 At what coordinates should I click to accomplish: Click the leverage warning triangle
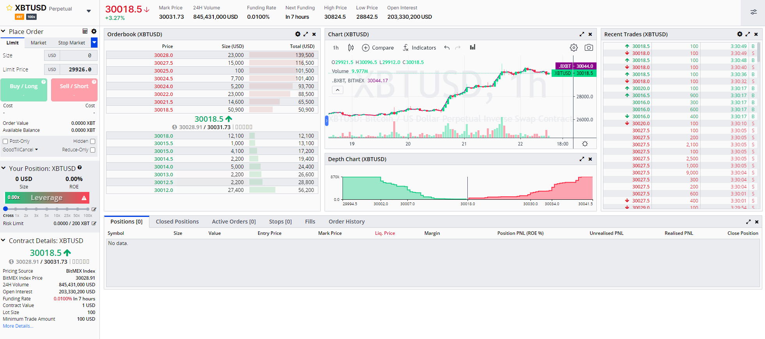[x=84, y=198]
